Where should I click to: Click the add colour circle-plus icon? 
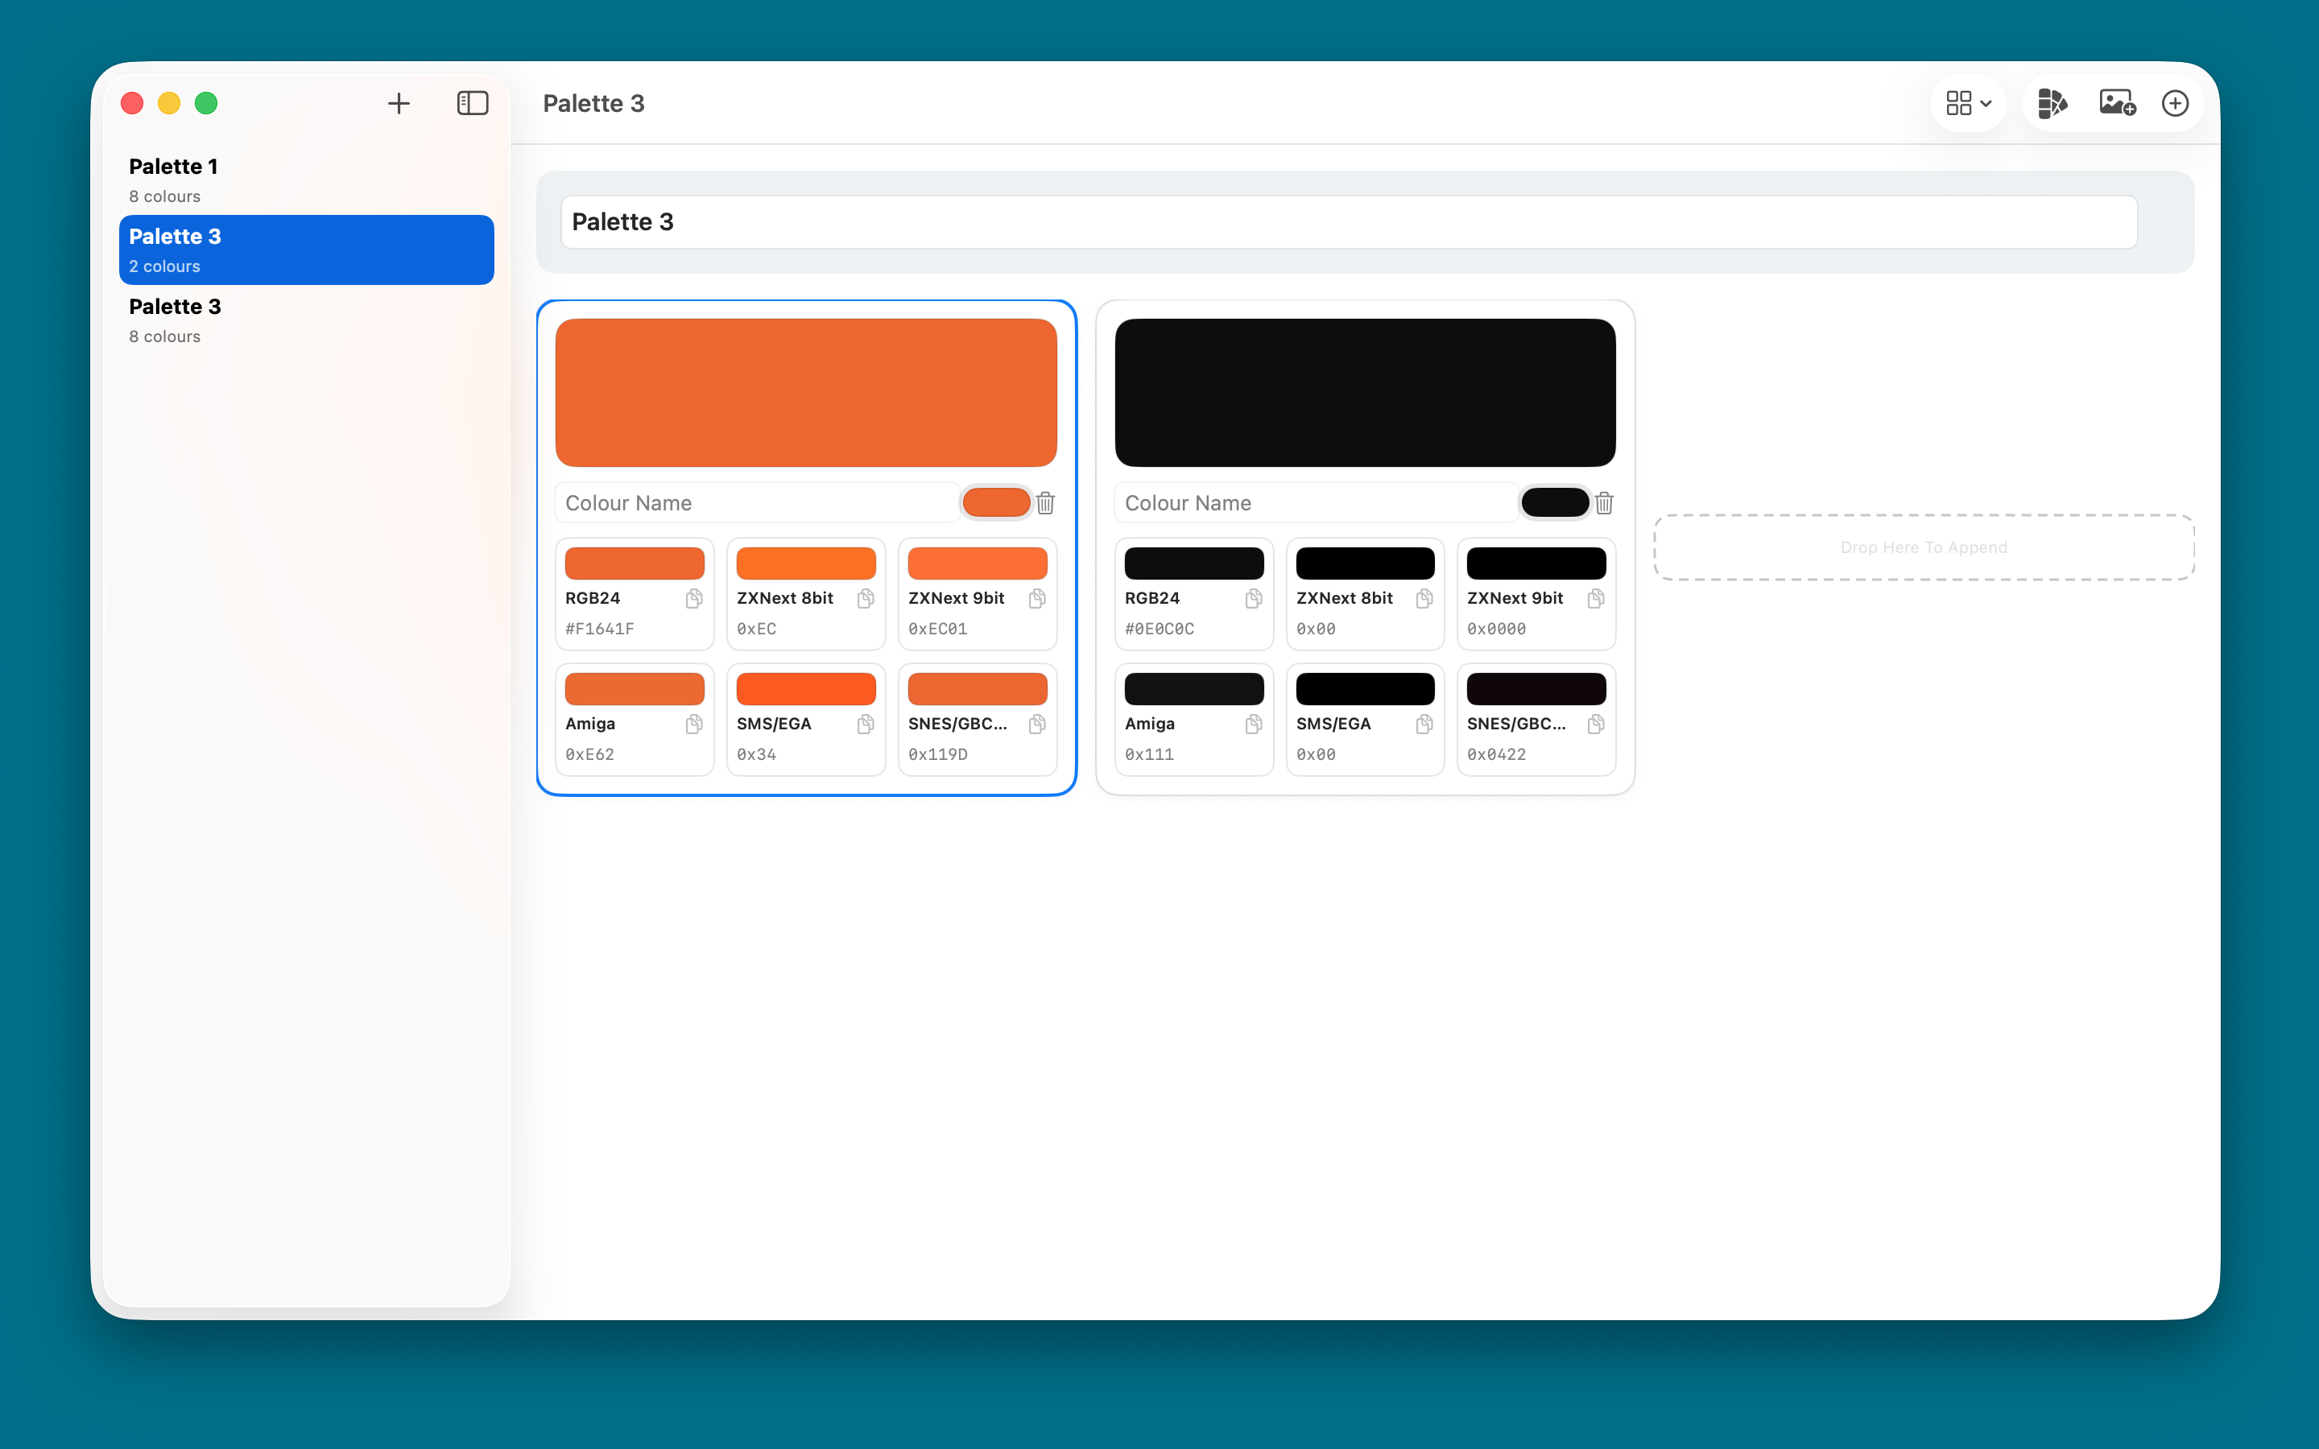pyautogui.click(x=2175, y=104)
